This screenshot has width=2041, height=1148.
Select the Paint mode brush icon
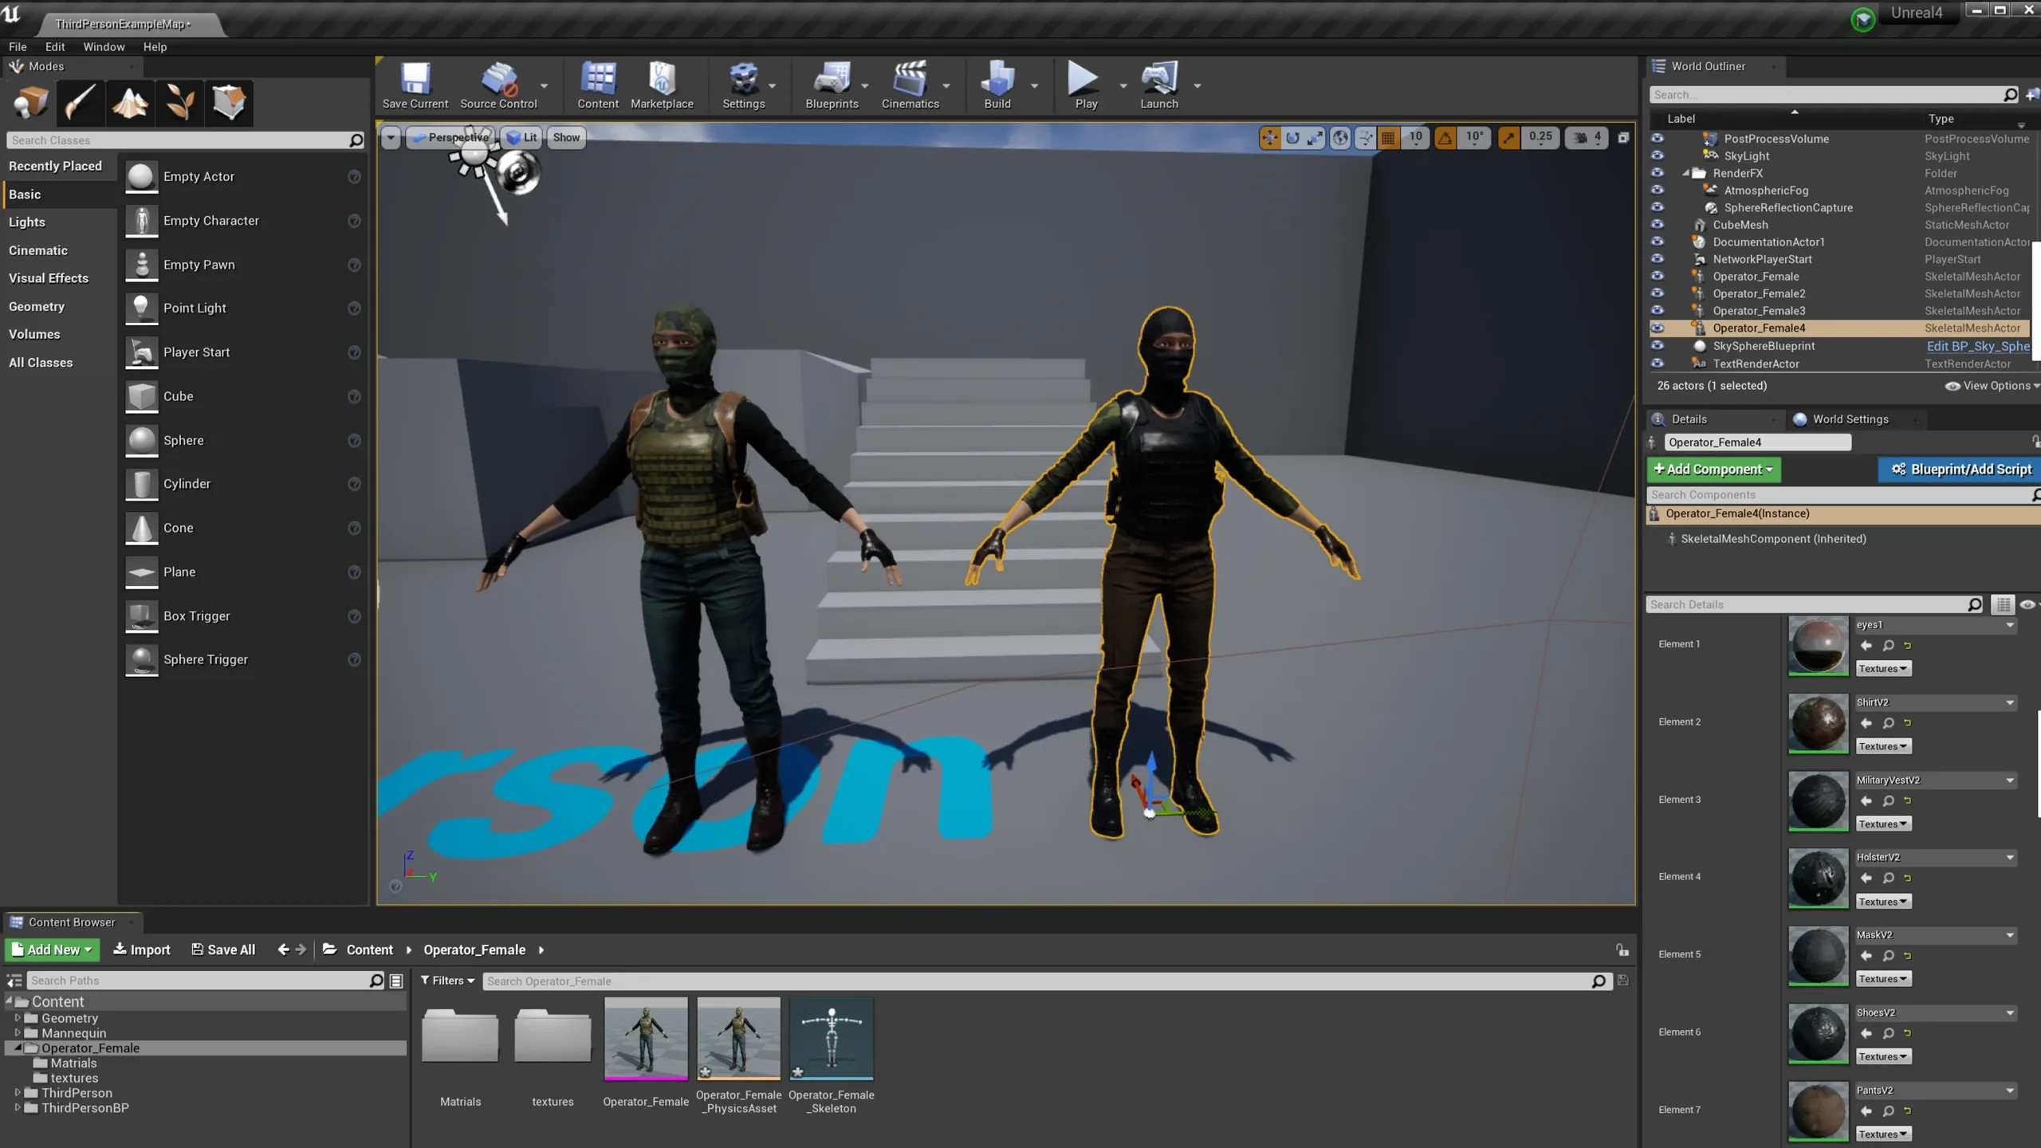(x=81, y=103)
